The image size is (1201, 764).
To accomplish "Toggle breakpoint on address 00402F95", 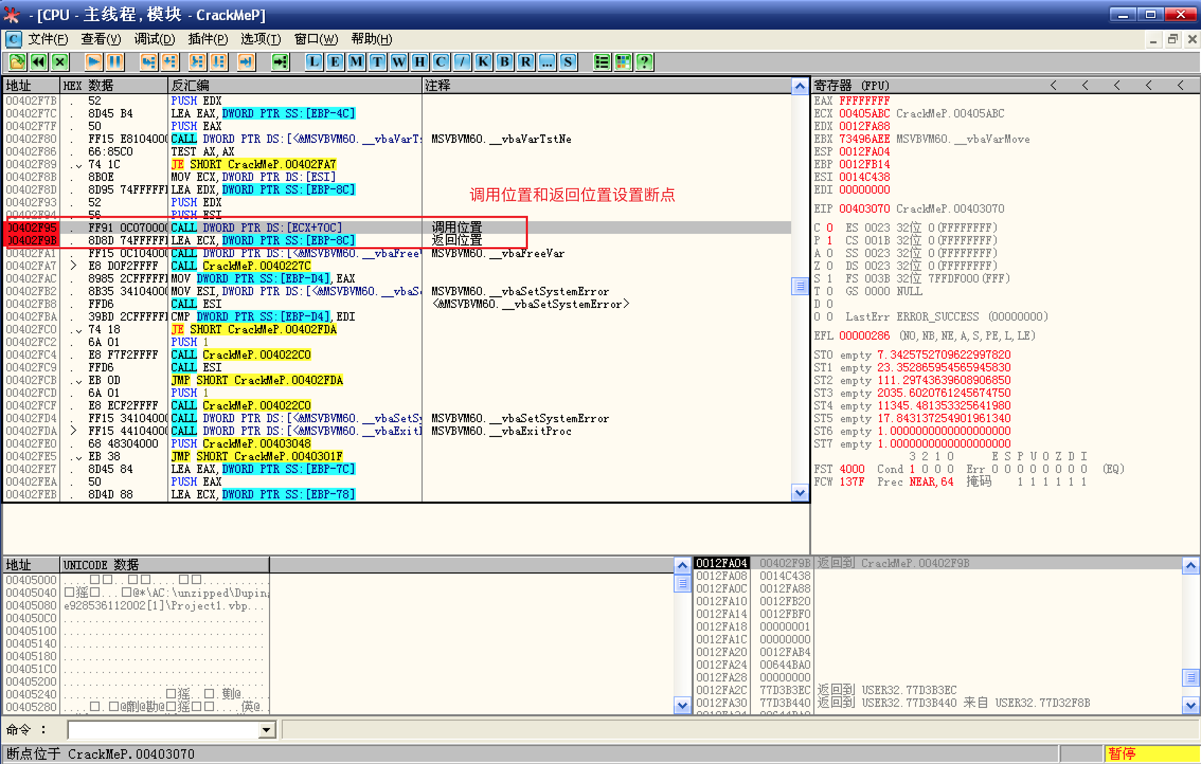I will [31, 228].
